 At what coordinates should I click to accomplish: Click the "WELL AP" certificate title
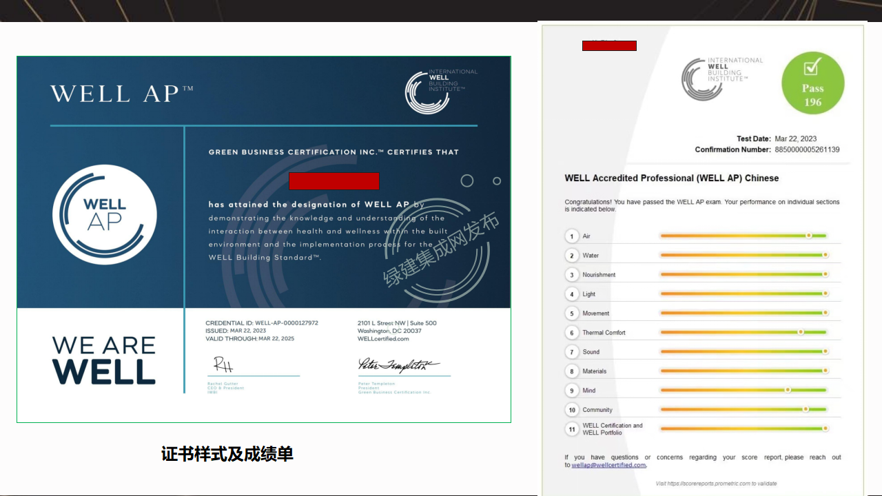coord(122,94)
